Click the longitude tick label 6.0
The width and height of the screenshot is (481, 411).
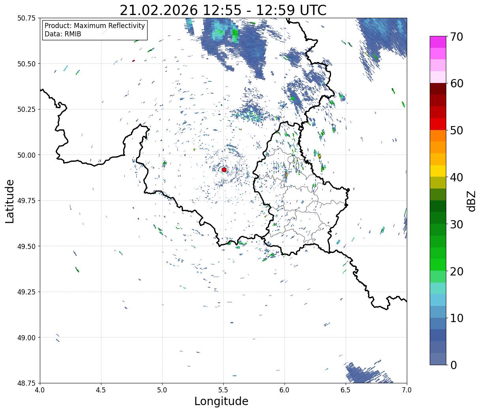click(284, 390)
